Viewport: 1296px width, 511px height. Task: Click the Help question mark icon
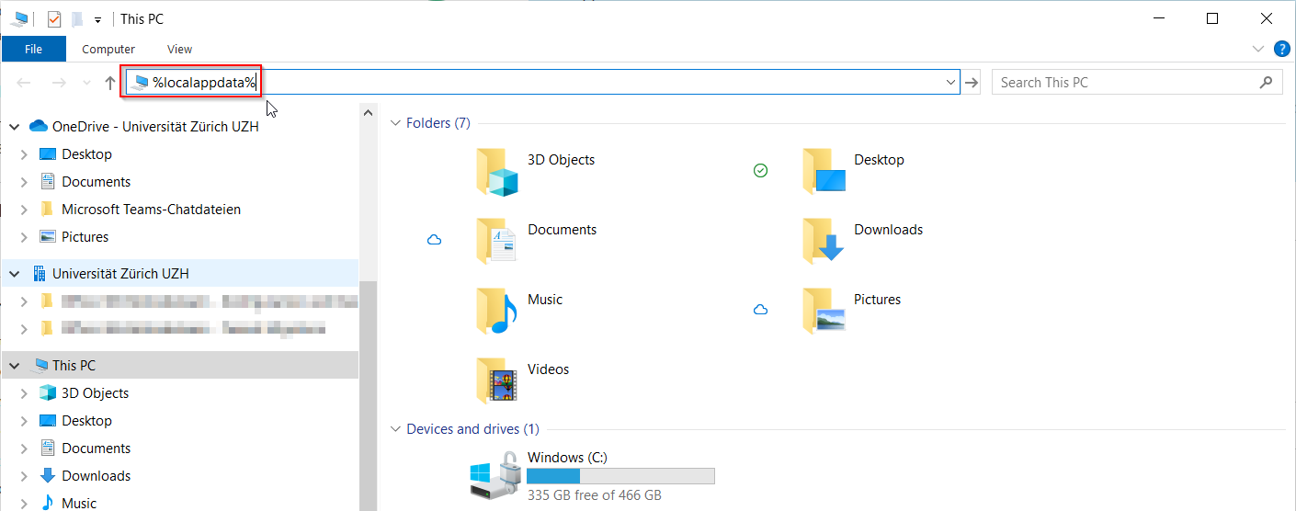click(1281, 49)
